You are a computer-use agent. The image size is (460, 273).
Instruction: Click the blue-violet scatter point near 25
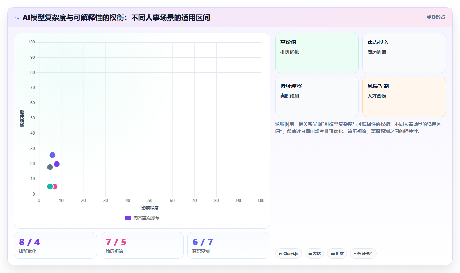point(52,155)
